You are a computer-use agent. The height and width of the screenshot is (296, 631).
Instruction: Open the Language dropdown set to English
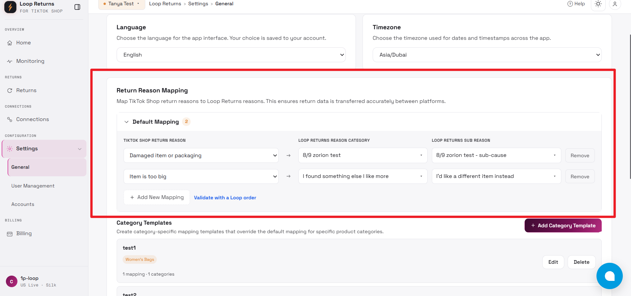coord(231,55)
